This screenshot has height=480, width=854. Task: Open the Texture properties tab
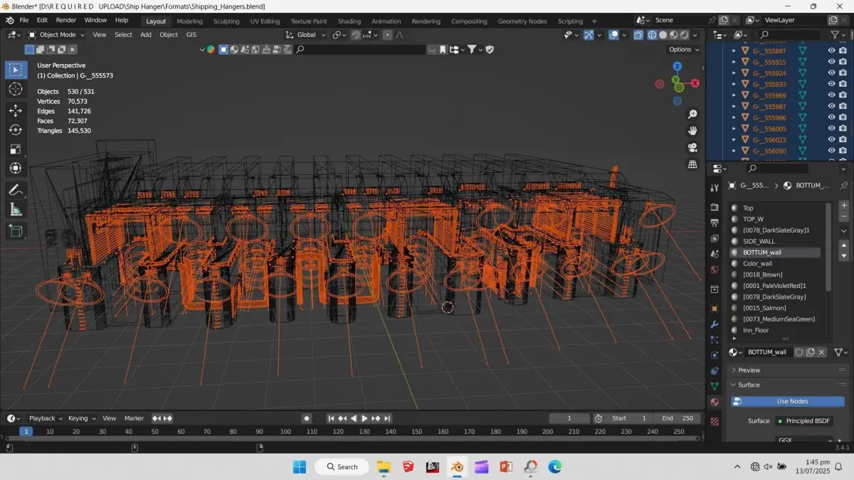715,421
